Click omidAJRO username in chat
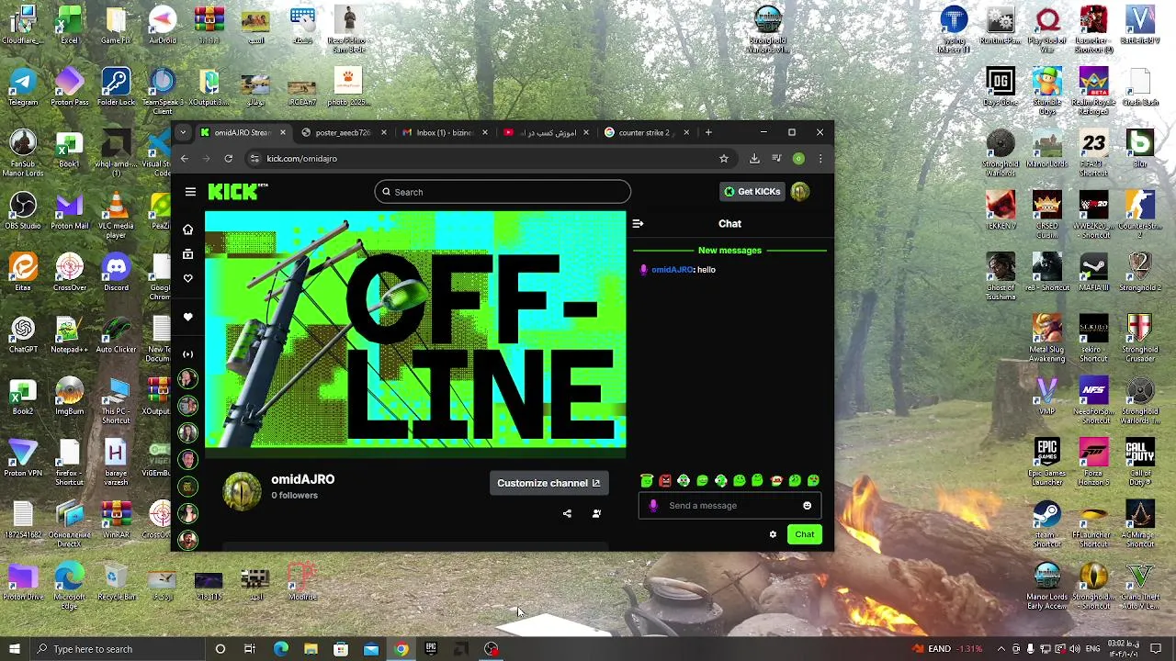Image resolution: width=1176 pixels, height=661 pixels. point(673,270)
